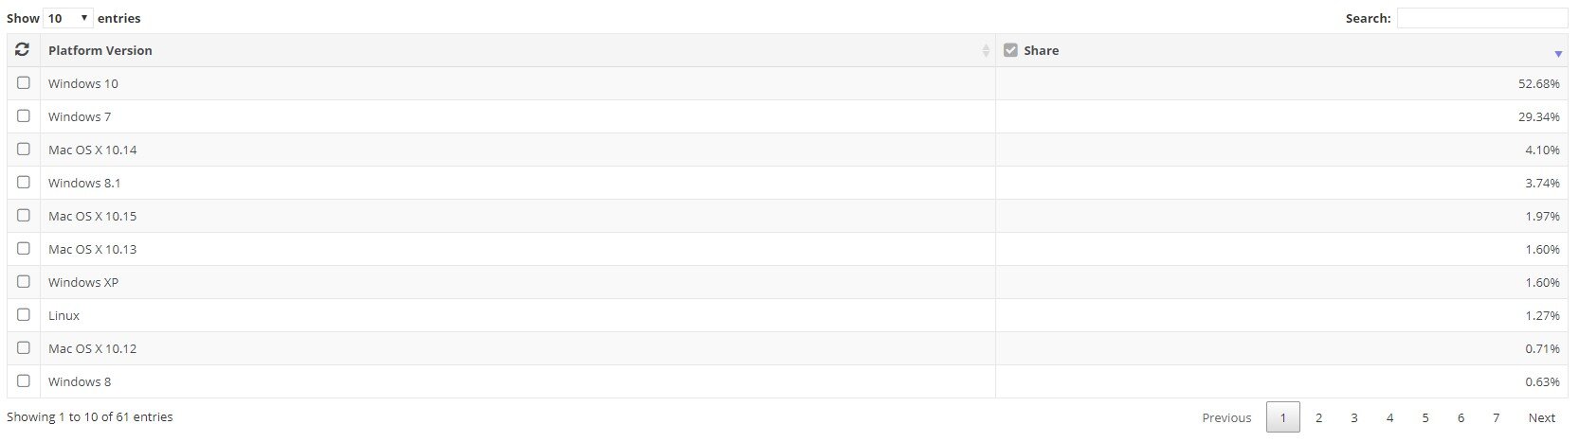Image resolution: width=1579 pixels, height=442 pixels.
Task: Click into the Search input field
Action: 1481,18
